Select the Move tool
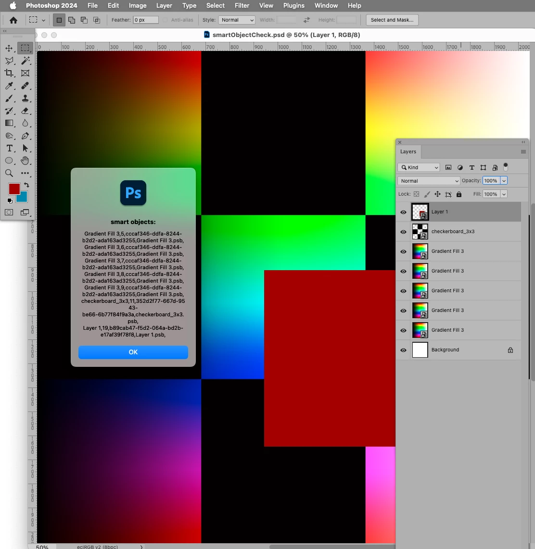535x549 pixels. point(9,48)
